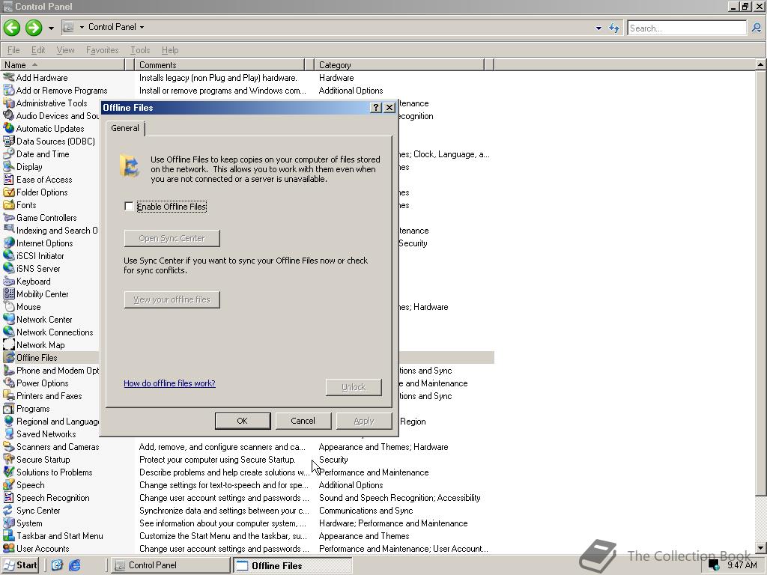Click View your offline files button
767x575 pixels.
point(172,299)
